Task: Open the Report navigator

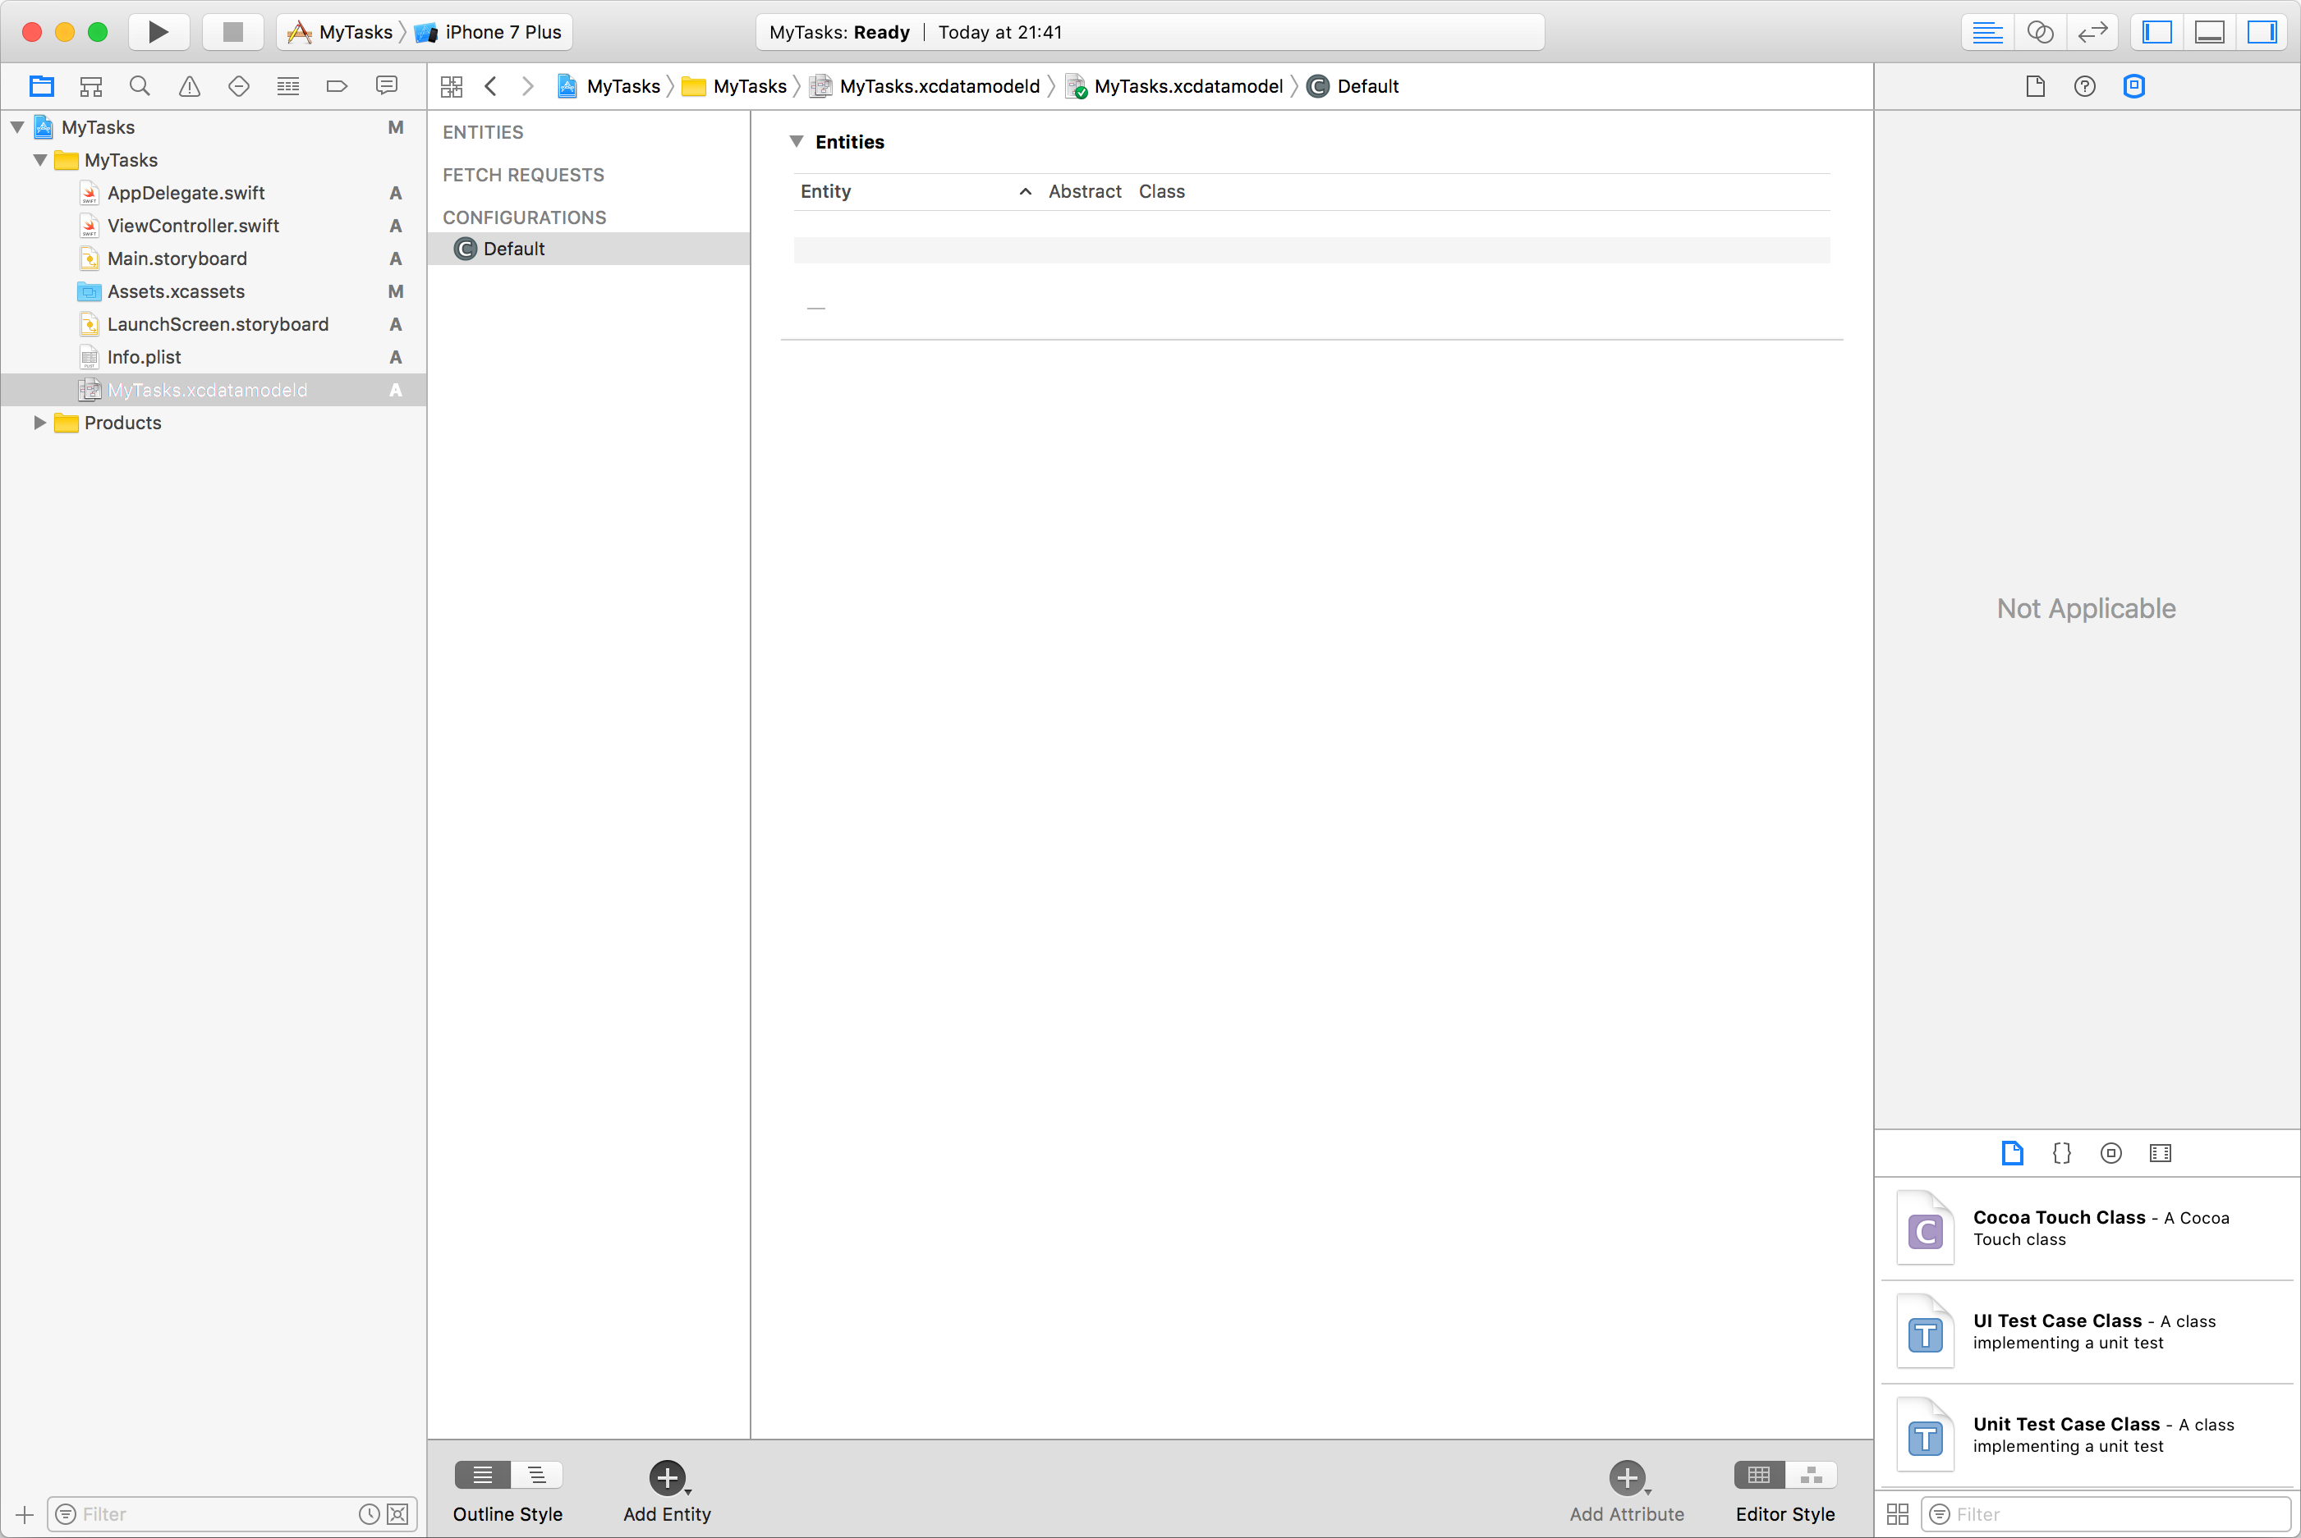Action: pos(387,86)
